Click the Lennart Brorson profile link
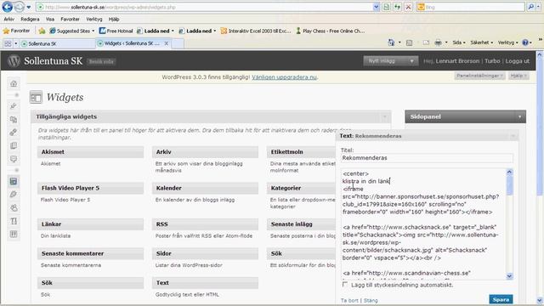544x306 pixels. 457,61
